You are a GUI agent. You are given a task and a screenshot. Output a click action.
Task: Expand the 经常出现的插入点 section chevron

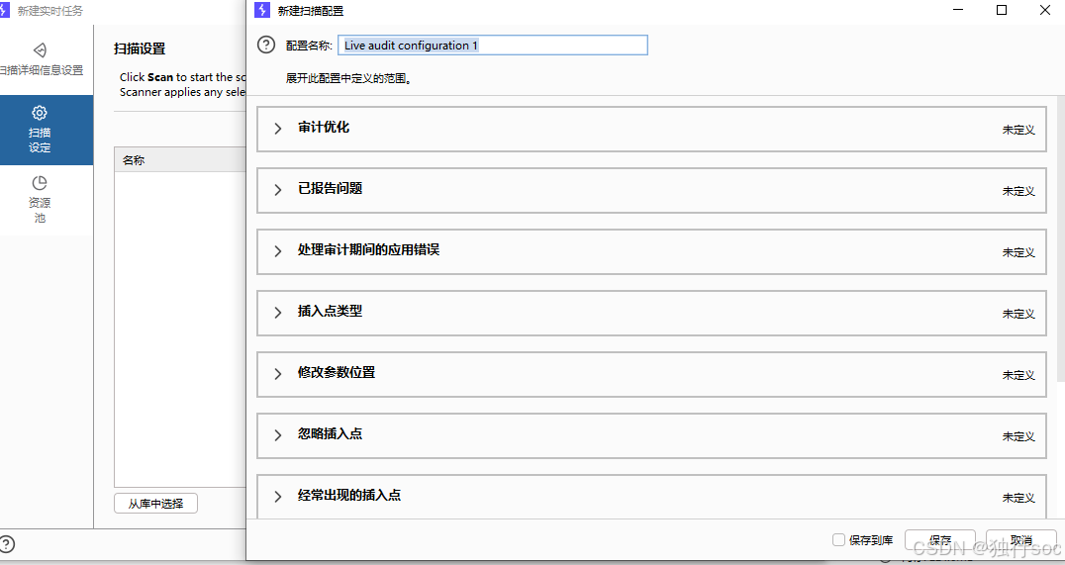click(x=278, y=497)
